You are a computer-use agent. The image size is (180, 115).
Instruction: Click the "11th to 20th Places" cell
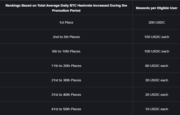(x=66, y=66)
